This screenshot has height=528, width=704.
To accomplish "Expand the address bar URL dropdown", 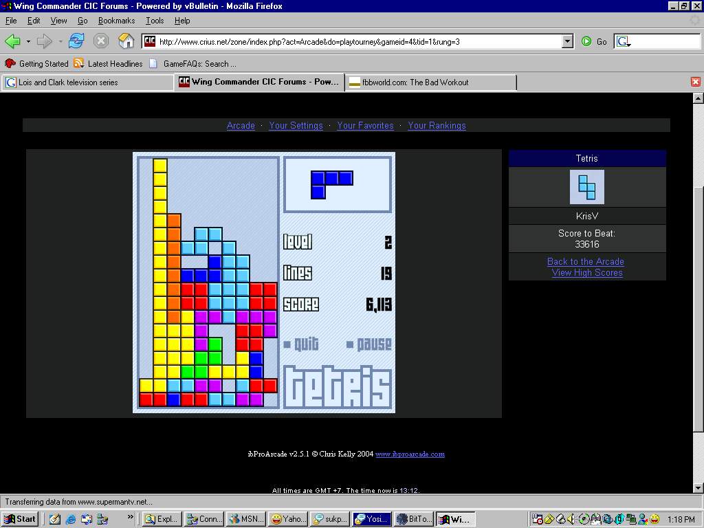I will click(x=567, y=42).
